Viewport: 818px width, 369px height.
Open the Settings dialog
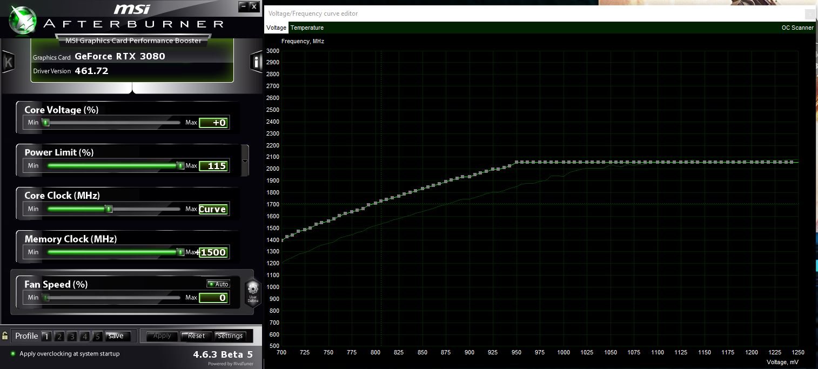point(230,336)
